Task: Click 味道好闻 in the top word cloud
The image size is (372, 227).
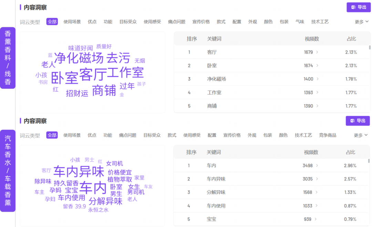Action: coord(80,48)
